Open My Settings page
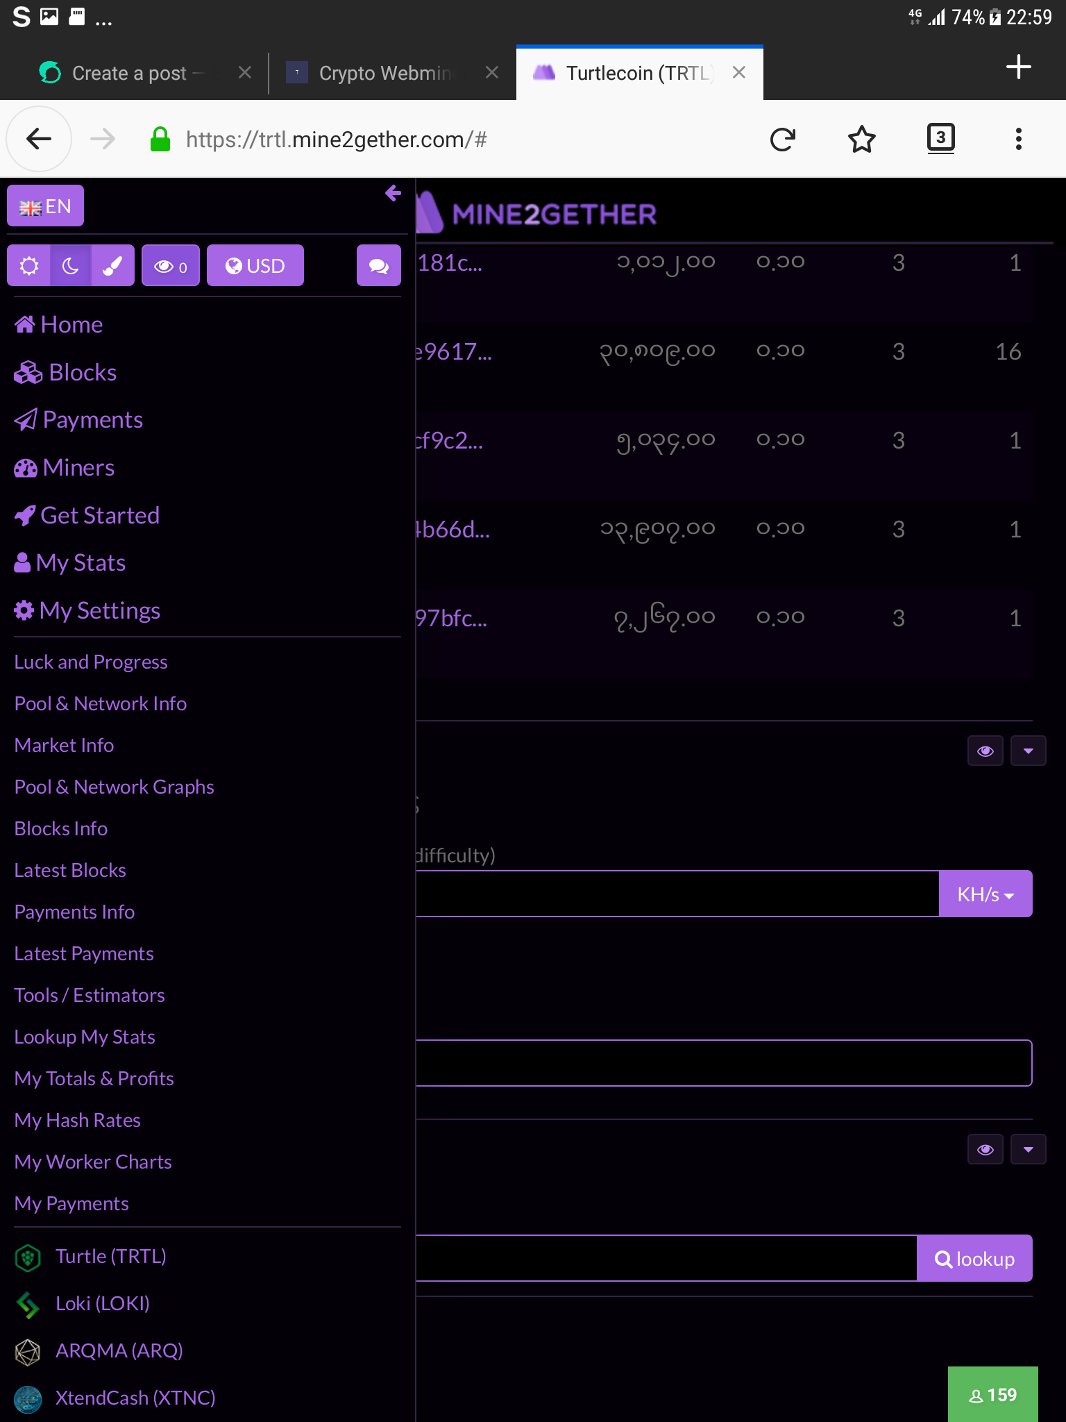The image size is (1066, 1422). 87,610
